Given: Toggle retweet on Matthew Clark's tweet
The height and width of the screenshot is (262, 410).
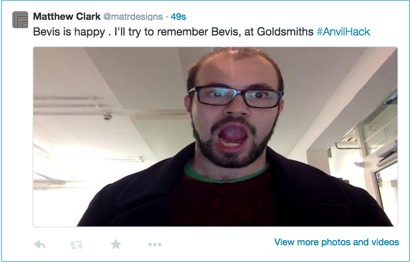Looking at the screenshot, I should [x=77, y=245].
